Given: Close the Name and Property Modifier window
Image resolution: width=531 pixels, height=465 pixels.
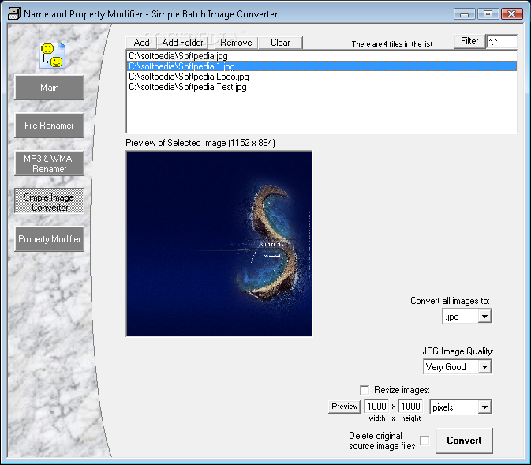Looking at the screenshot, I should click(x=512, y=14).
